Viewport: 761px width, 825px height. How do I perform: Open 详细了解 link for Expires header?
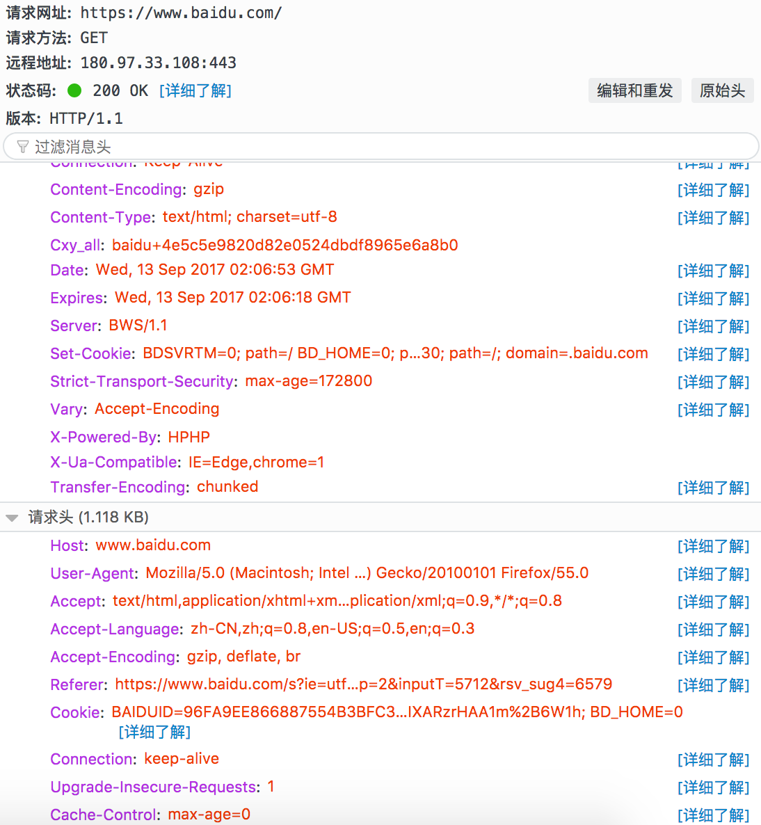pos(713,299)
